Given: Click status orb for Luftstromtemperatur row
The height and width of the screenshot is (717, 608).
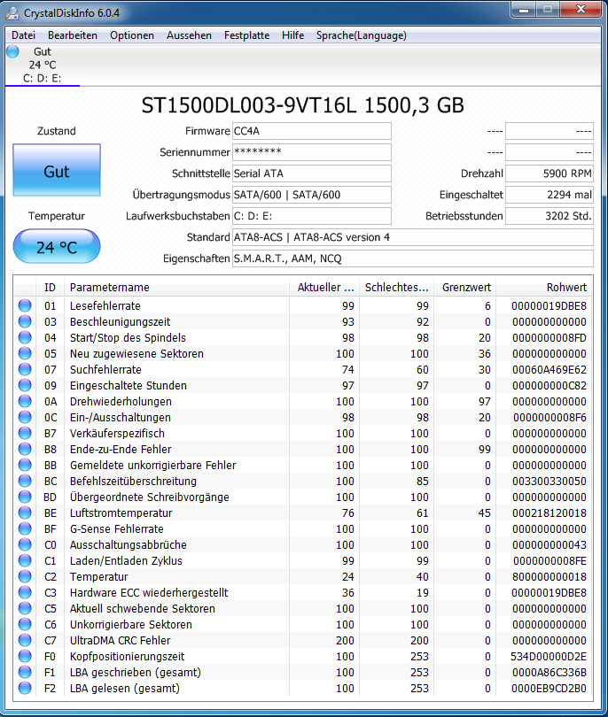Looking at the screenshot, I should pos(25,513).
